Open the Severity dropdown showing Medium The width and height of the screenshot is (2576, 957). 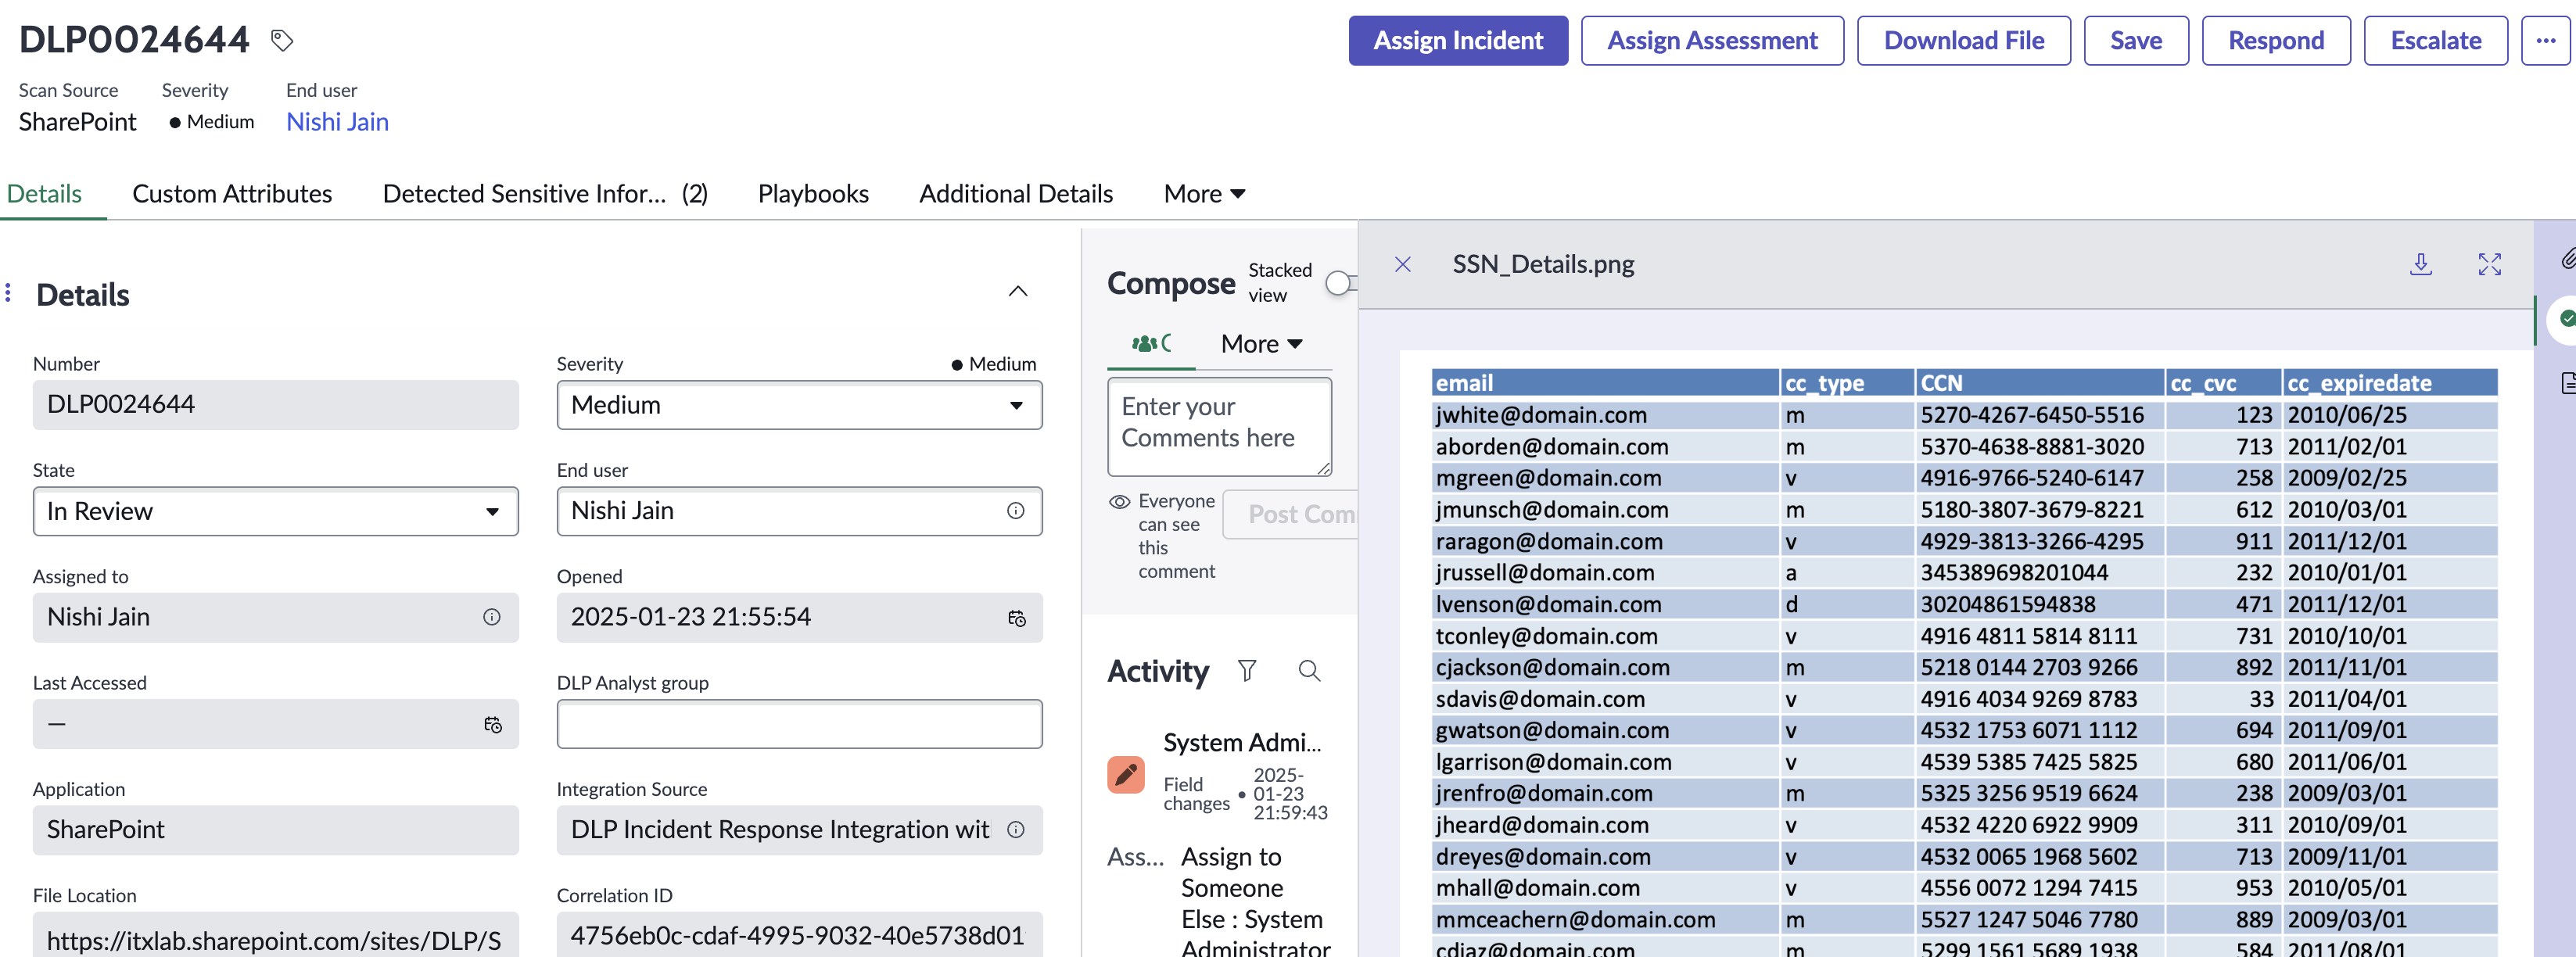799,405
